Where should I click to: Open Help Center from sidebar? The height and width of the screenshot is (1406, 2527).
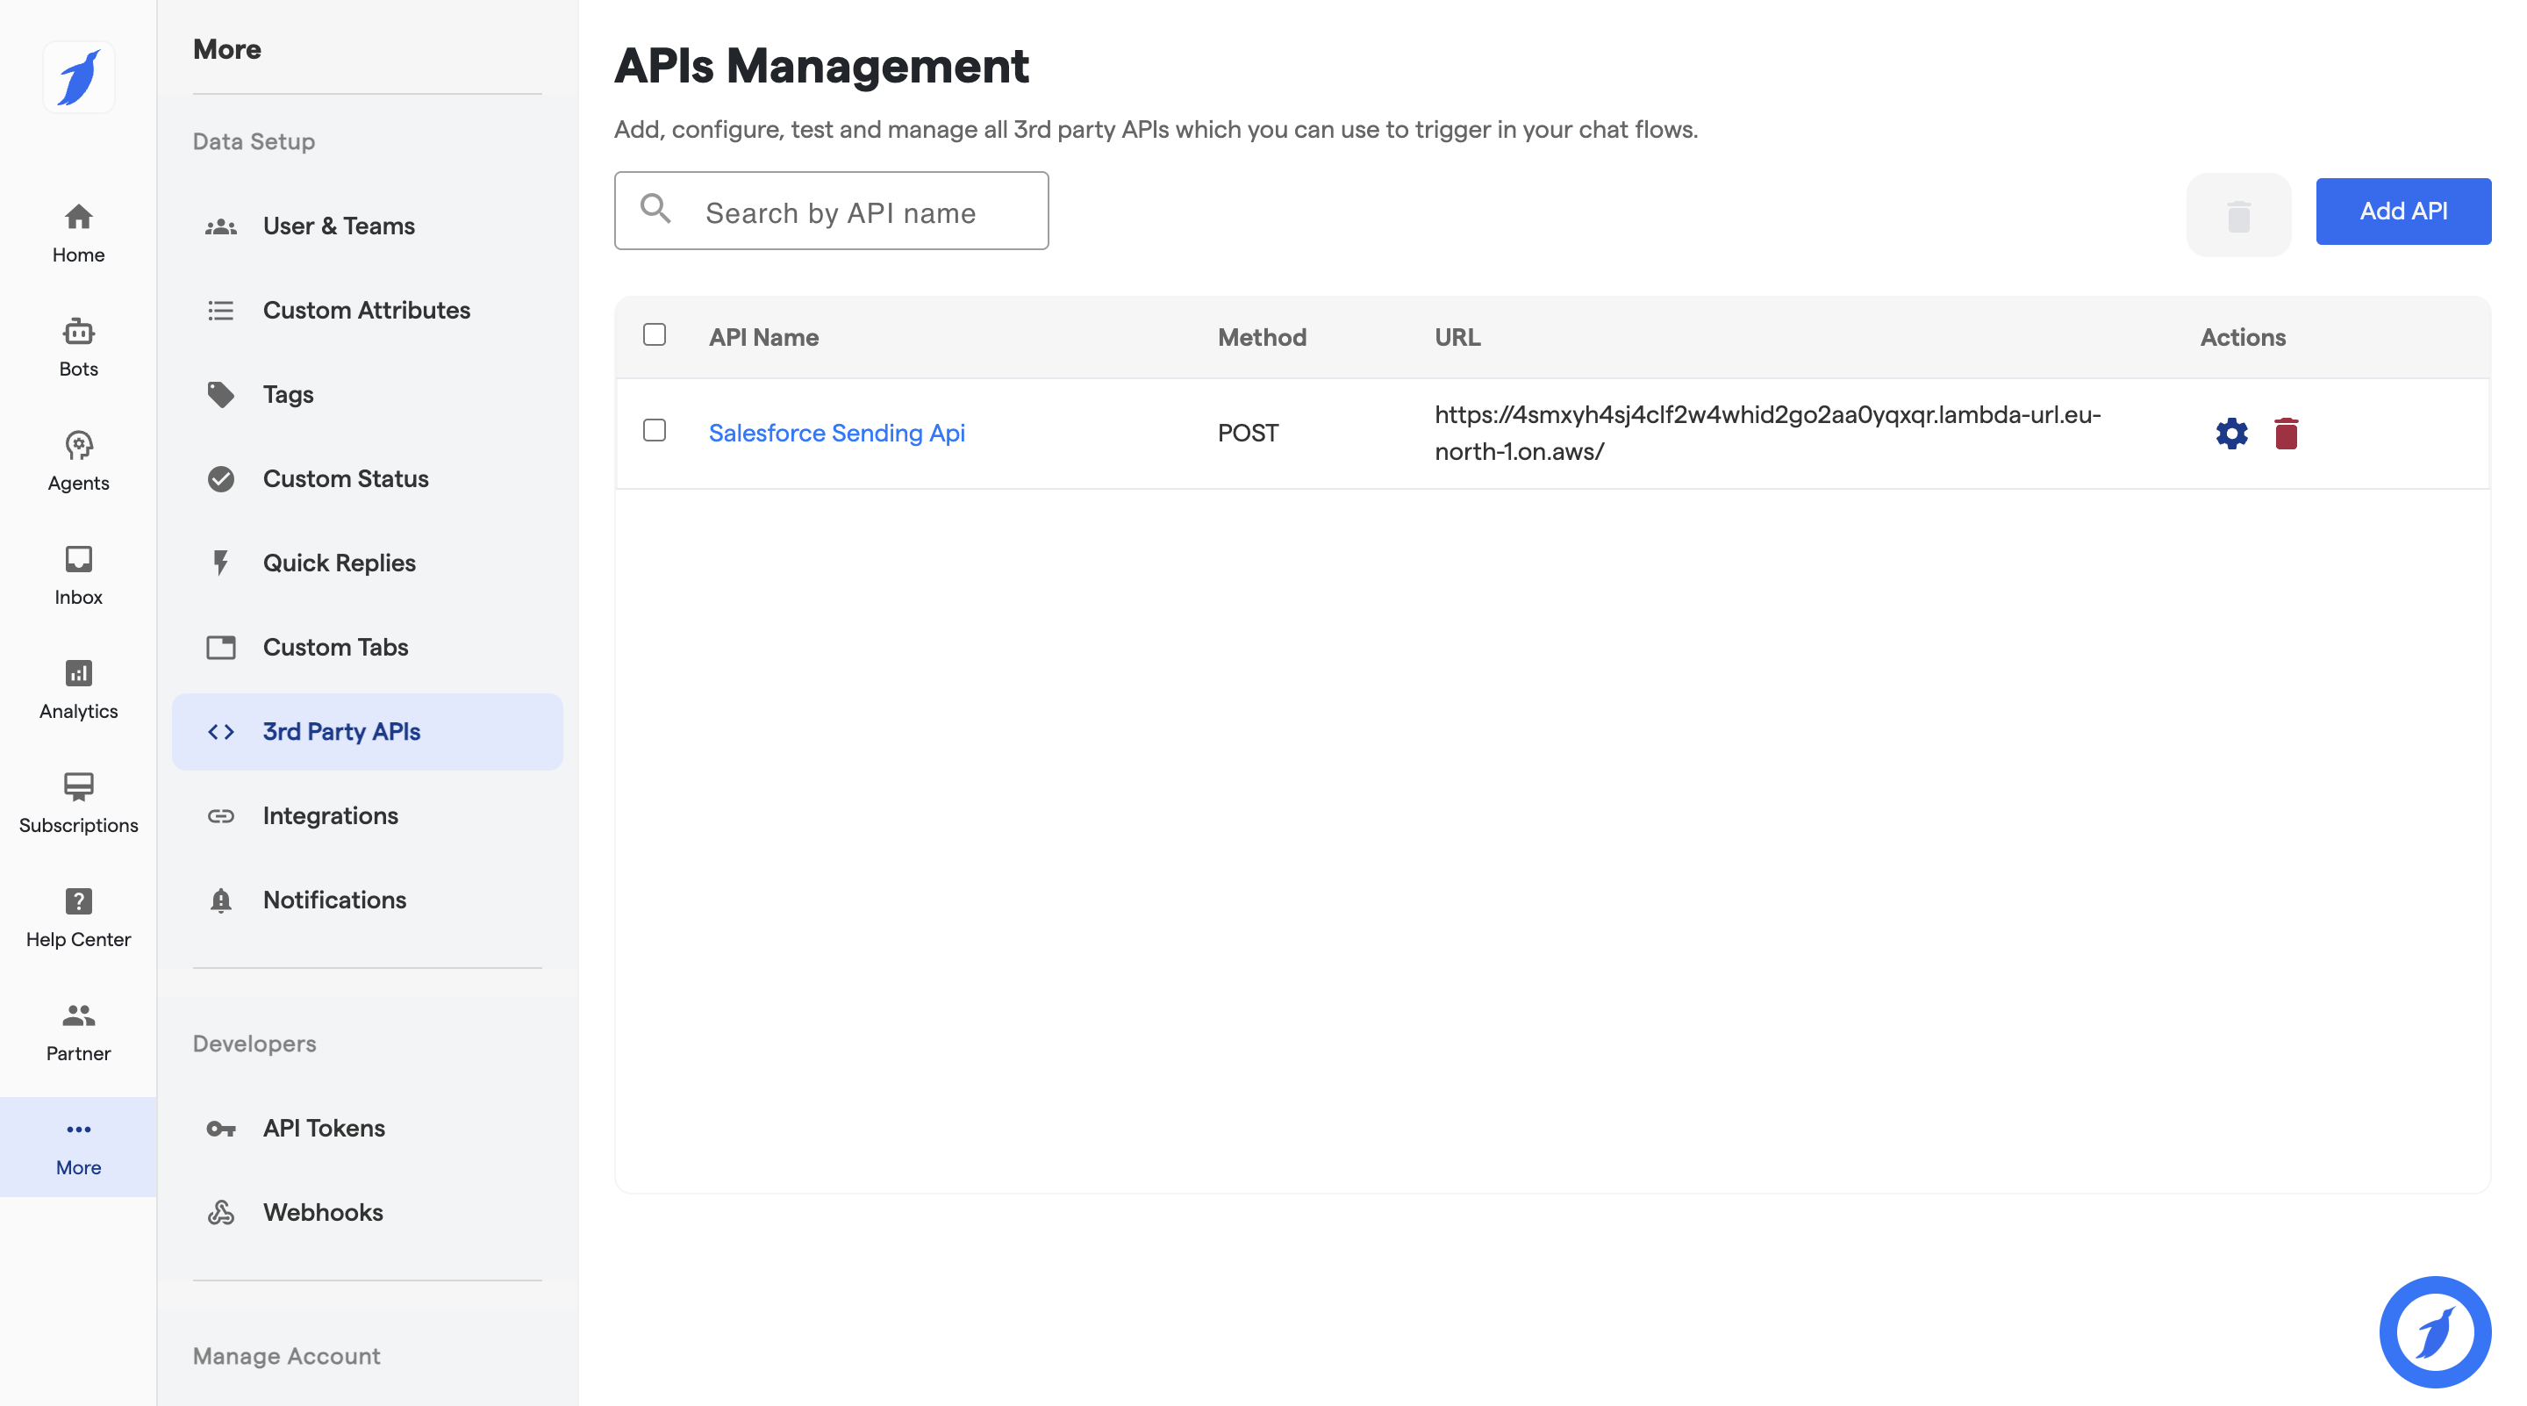tap(78, 917)
